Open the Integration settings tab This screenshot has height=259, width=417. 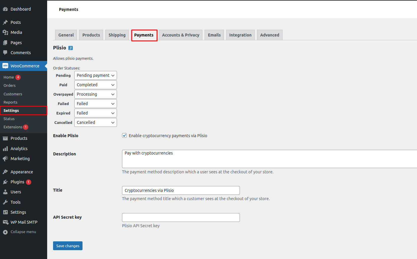click(x=240, y=35)
